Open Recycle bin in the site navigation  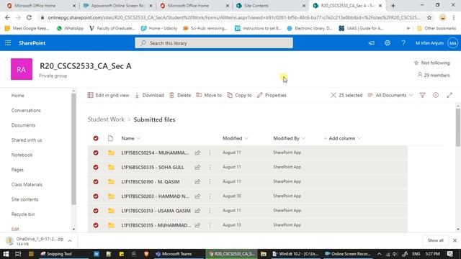click(23, 214)
